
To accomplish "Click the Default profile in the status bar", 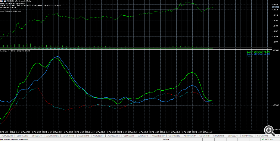I will coord(166,140).
